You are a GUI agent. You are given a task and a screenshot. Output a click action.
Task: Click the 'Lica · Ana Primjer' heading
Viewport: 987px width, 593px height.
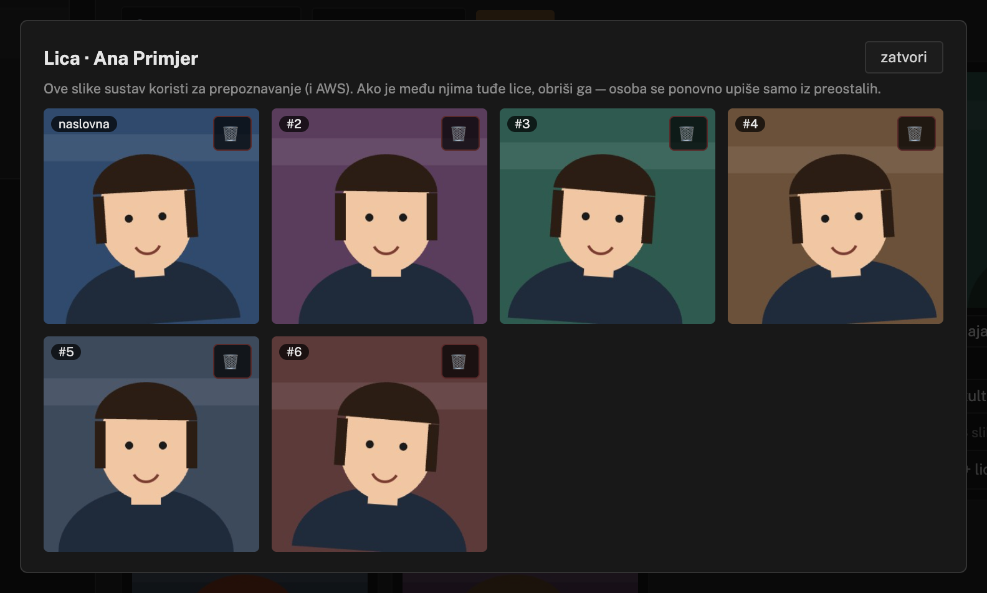(121, 58)
